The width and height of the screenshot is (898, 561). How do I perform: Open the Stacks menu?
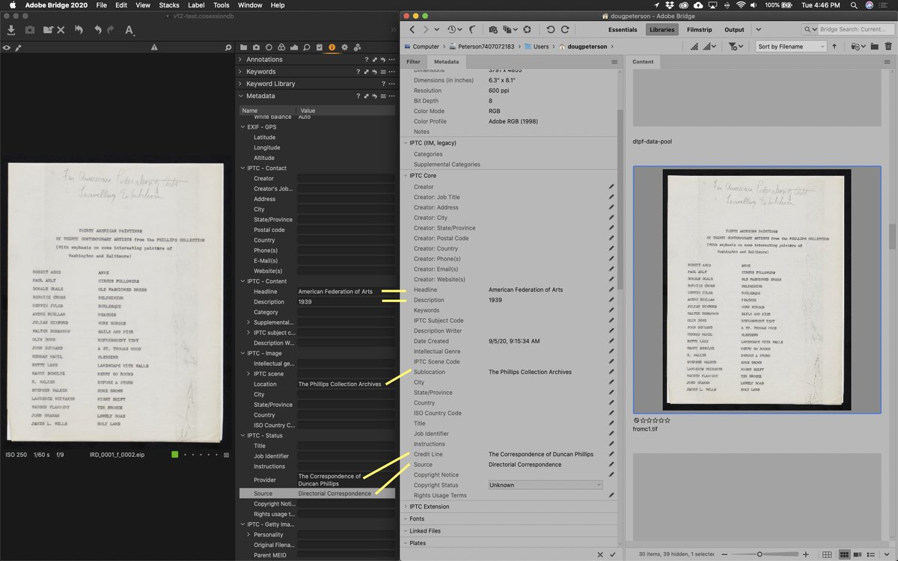tap(170, 5)
